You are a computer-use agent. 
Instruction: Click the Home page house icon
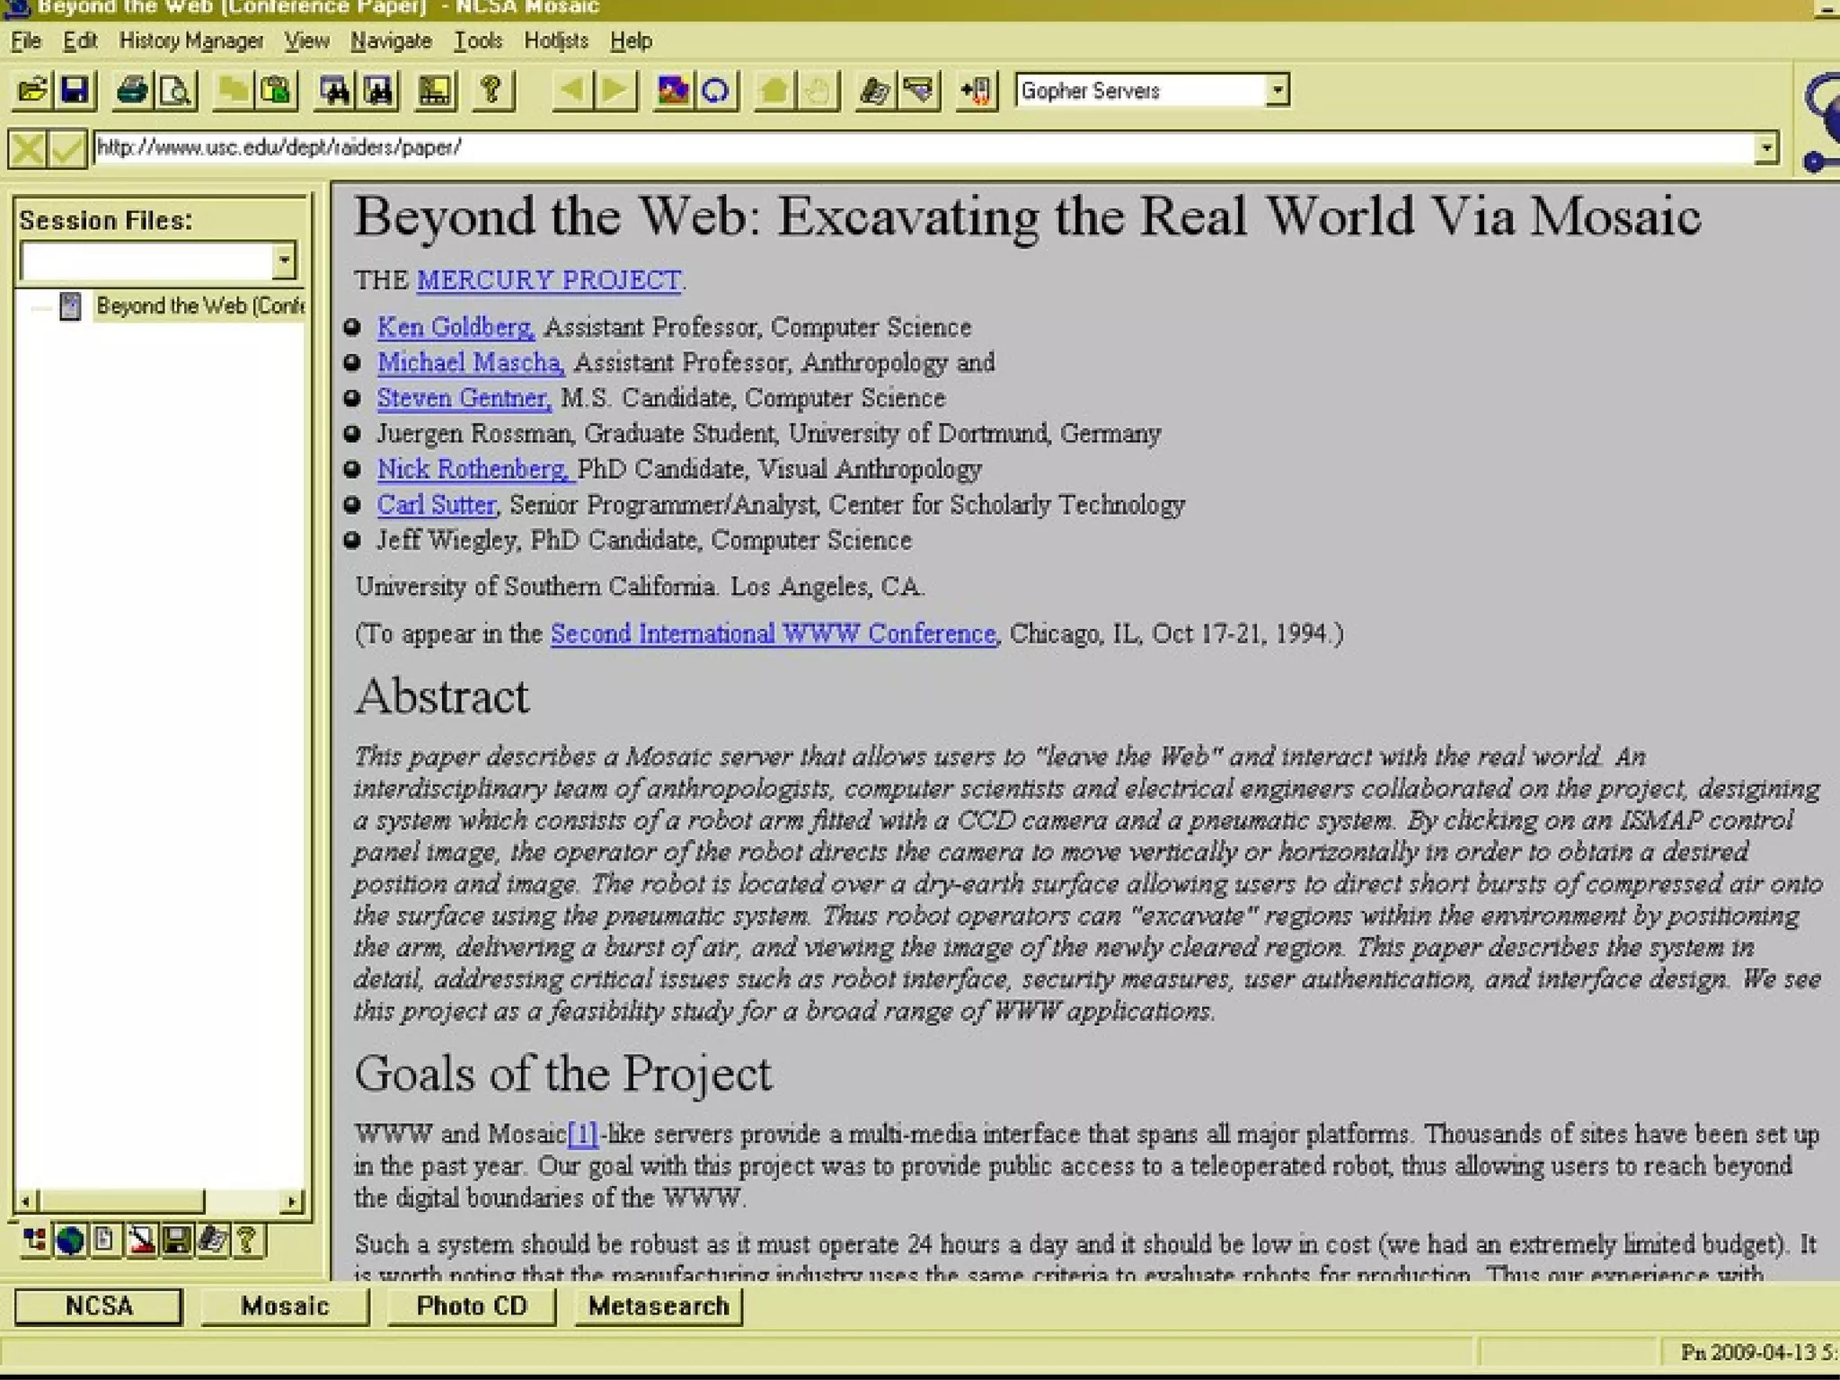pos(774,90)
